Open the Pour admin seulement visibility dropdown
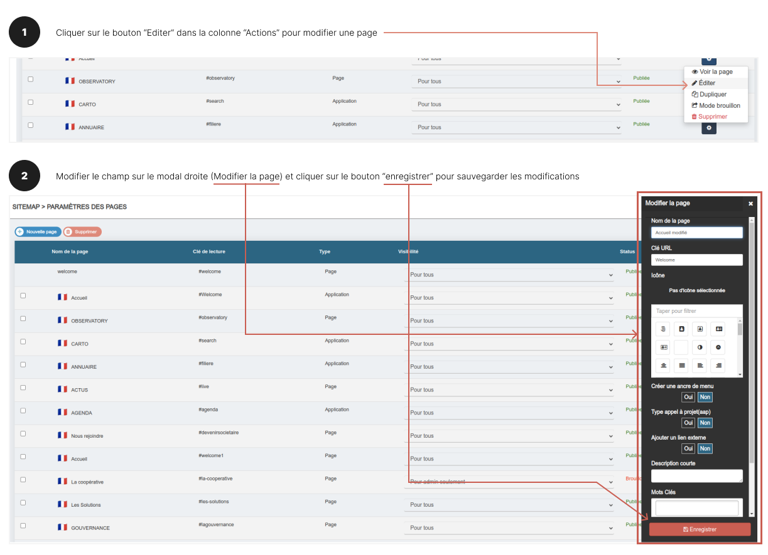This screenshot has width=768, height=555. click(x=509, y=482)
